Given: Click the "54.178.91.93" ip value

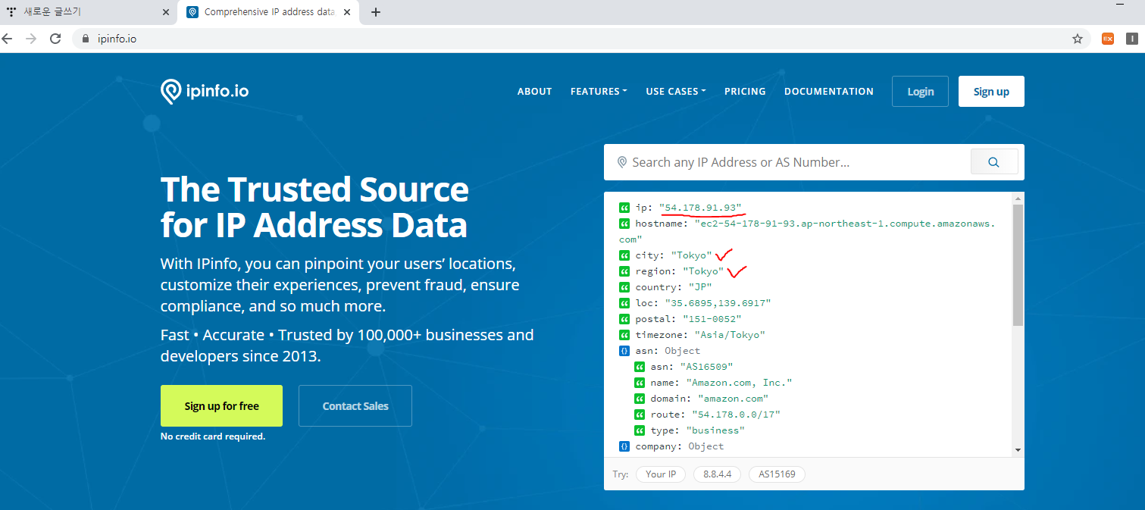Looking at the screenshot, I should point(700,208).
